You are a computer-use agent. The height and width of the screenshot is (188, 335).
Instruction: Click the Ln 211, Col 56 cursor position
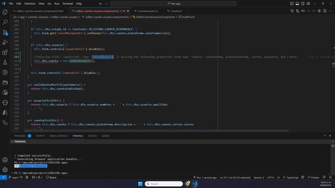click(x=235, y=178)
